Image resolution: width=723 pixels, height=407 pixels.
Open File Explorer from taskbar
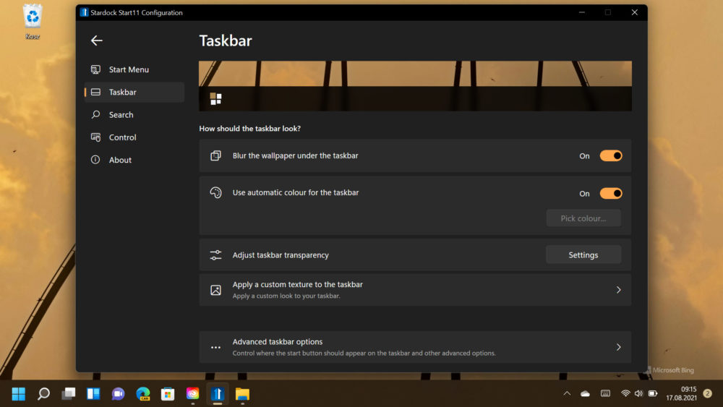pos(242,394)
